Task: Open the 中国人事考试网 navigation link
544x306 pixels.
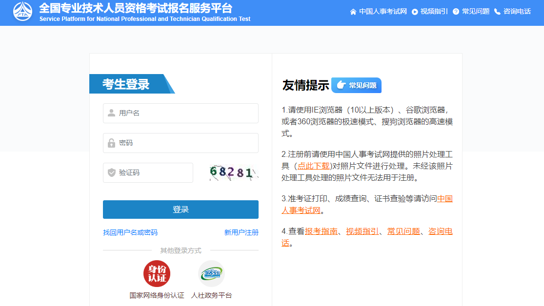Action: pos(382,11)
